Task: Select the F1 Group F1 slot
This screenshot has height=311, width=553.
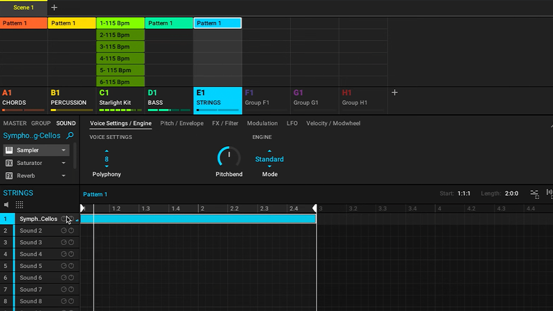Action: coord(266,100)
